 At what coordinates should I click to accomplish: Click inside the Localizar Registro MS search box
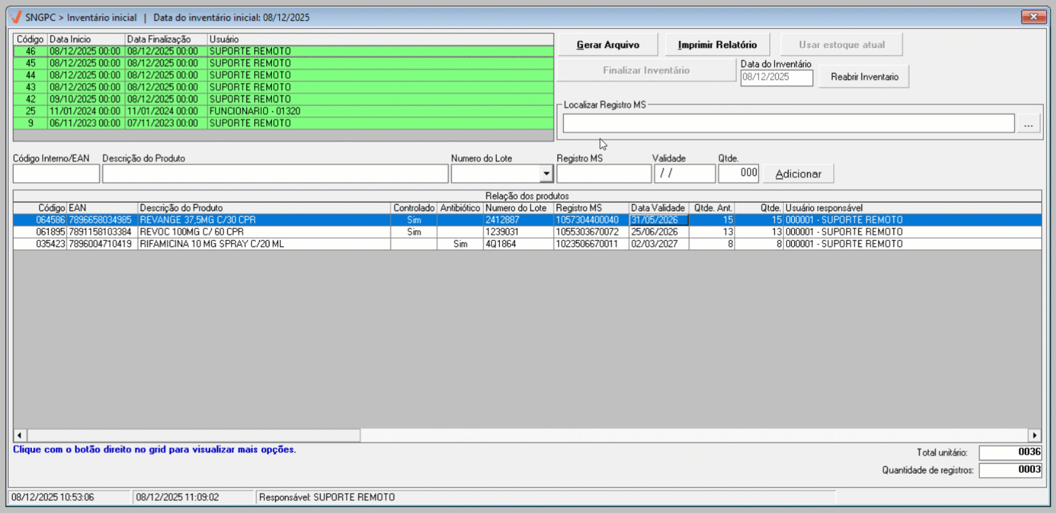(x=788, y=124)
